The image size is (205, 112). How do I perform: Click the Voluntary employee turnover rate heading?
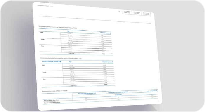coord(61,58)
